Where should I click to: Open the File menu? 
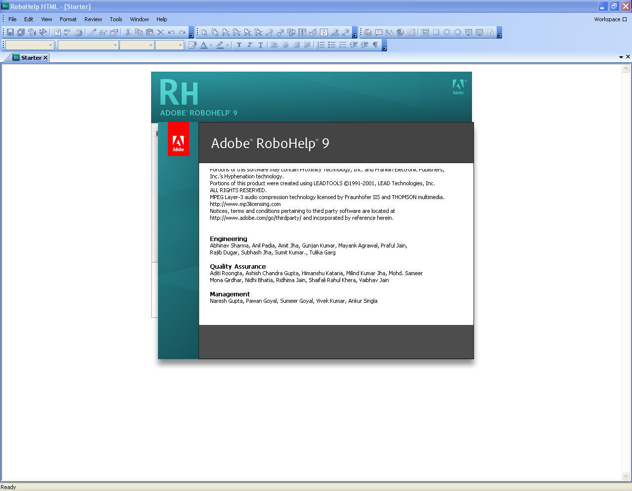pos(12,19)
